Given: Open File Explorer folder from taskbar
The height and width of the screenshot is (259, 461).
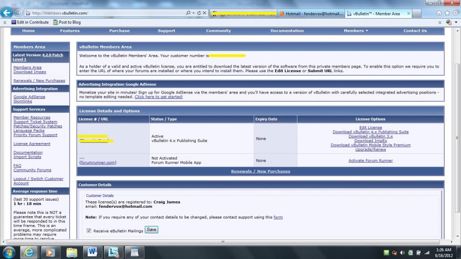Looking at the screenshot, I should [71, 252].
